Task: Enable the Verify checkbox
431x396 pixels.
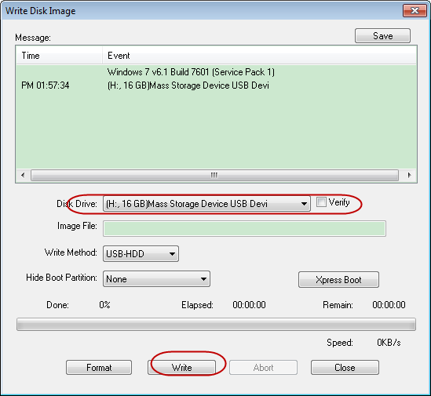Action: [321, 202]
